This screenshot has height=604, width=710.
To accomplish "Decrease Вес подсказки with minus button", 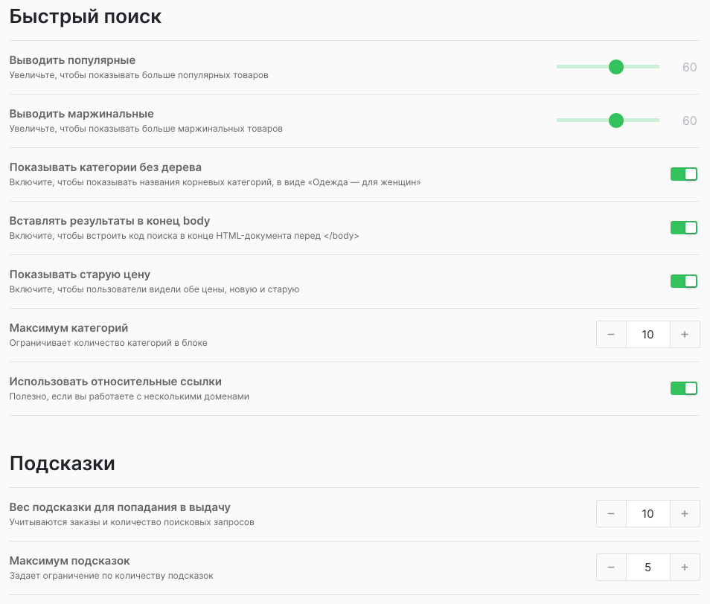I will (x=611, y=513).
